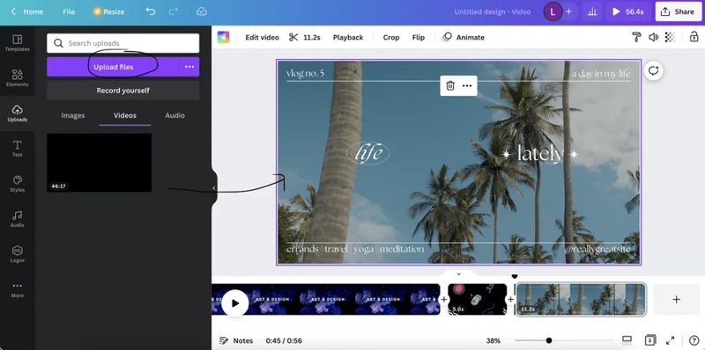Click Record yourself button
The image size is (705, 350).
[x=123, y=91]
